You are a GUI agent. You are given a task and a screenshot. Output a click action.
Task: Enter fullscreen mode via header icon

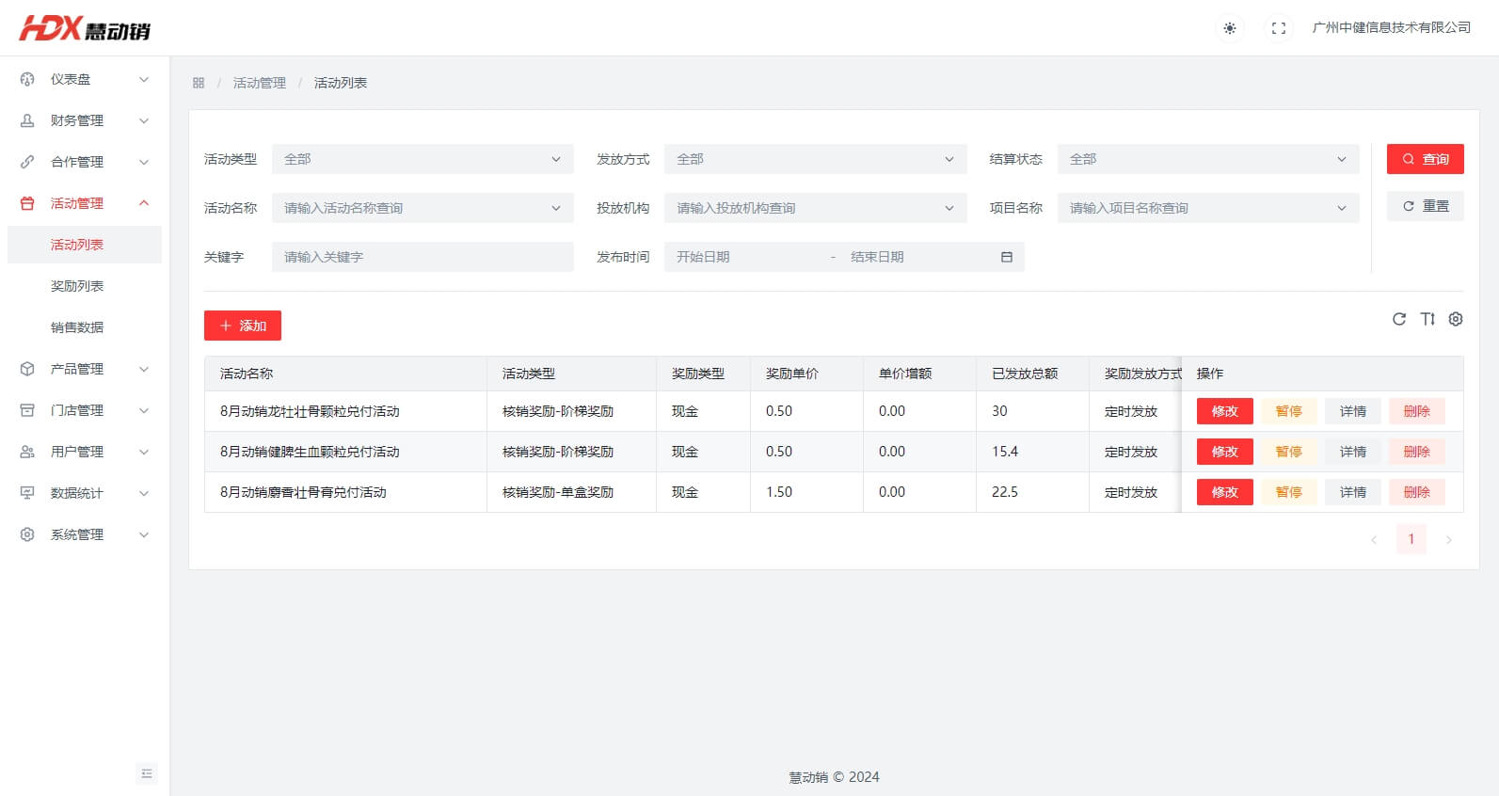click(x=1278, y=28)
